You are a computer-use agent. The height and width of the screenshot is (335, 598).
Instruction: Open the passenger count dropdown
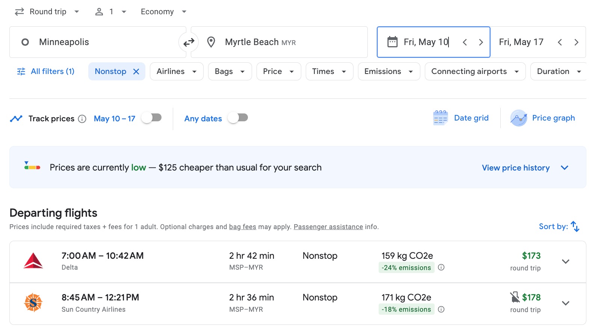110,12
